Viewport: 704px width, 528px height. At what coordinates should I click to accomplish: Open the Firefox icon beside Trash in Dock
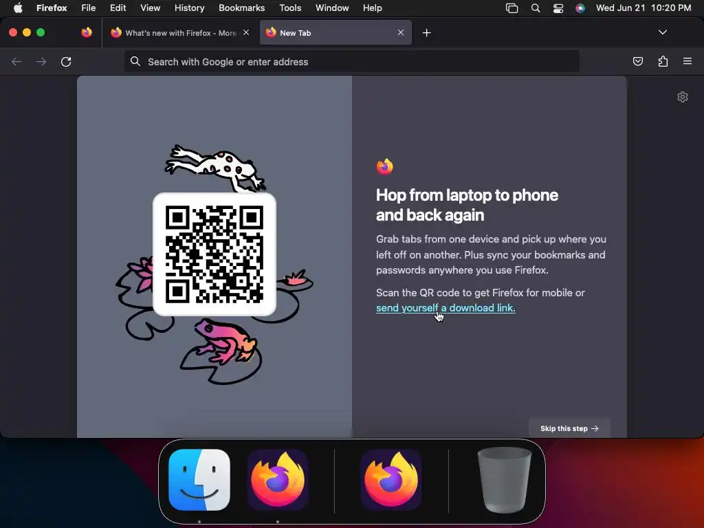tap(391, 480)
